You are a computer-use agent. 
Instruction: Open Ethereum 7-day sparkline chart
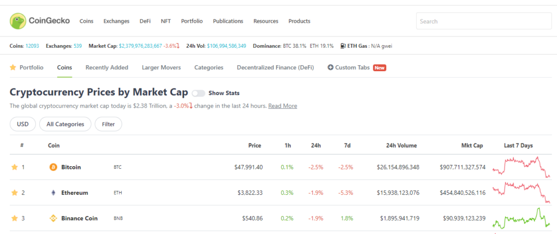(521, 192)
